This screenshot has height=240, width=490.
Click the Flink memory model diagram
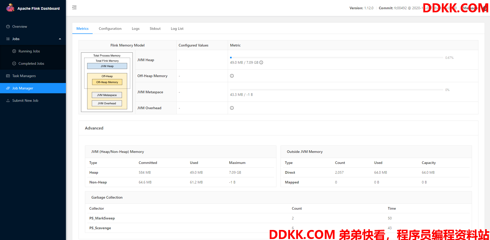pos(107,82)
